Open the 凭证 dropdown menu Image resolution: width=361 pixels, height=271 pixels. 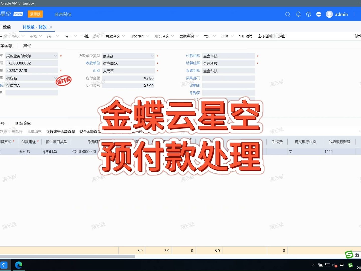coord(210,36)
